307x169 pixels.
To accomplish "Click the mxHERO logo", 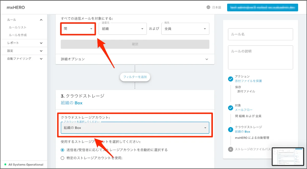I will click(16, 7).
